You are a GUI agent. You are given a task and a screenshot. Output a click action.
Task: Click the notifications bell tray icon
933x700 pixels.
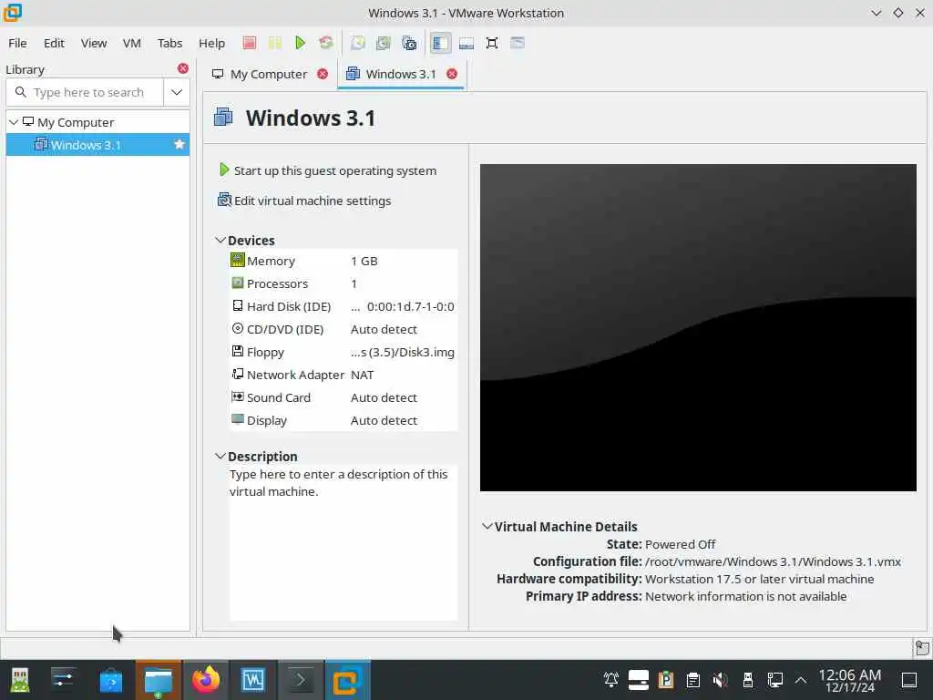coord(611,680)
